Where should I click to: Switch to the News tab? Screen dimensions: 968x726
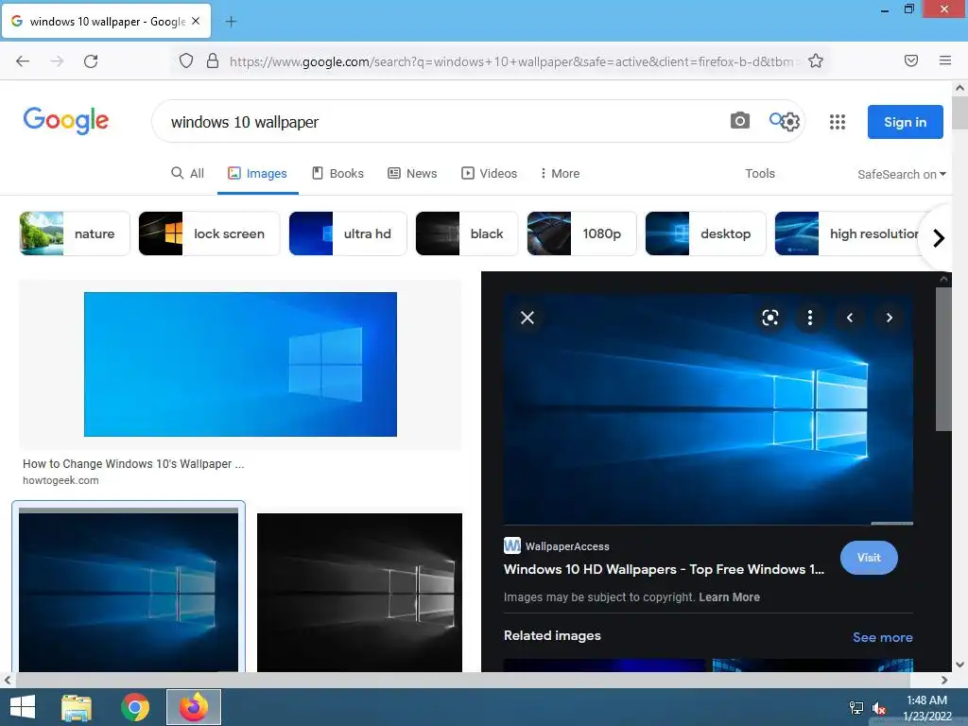click(x=412, y=174)
